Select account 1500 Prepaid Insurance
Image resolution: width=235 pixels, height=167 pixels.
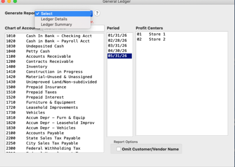(54, 87)
